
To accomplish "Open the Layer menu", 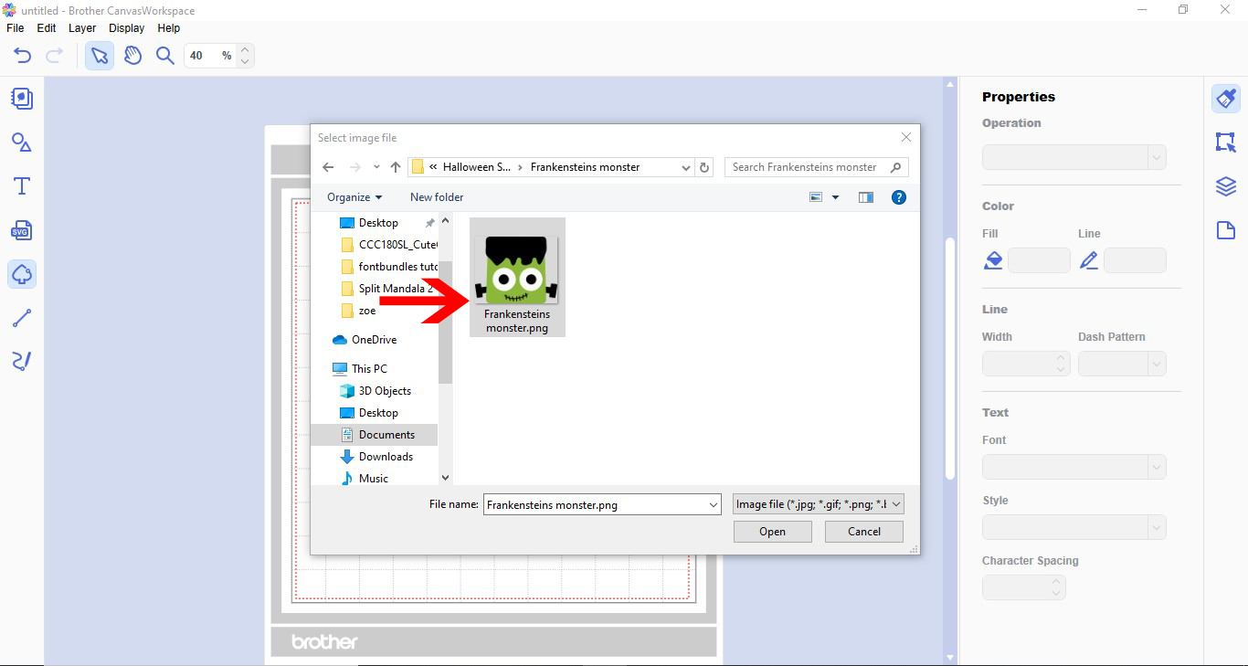I will (x=82, y=28).
